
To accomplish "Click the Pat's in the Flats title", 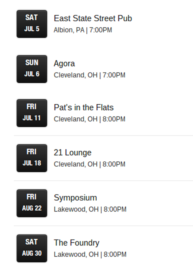I will 83,108.
